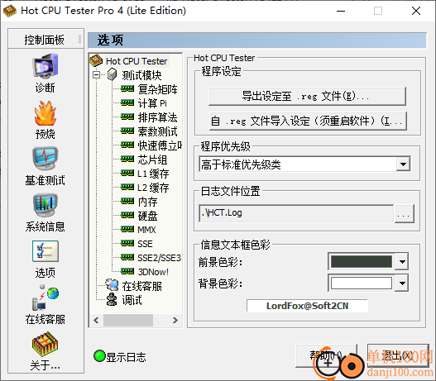The width and height of the screenshot is (436, 381).
Task: Click the tree scrollbar right arrow
Action: (175, 320)
